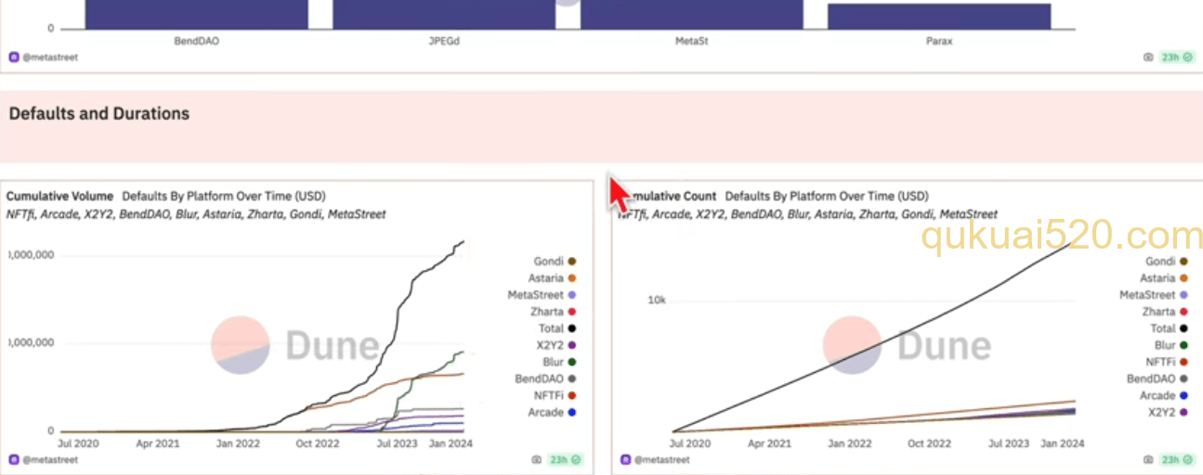
Task: Open @metastreet link under top bar chart
Action: pyautogui.click(x=49, y=57)
